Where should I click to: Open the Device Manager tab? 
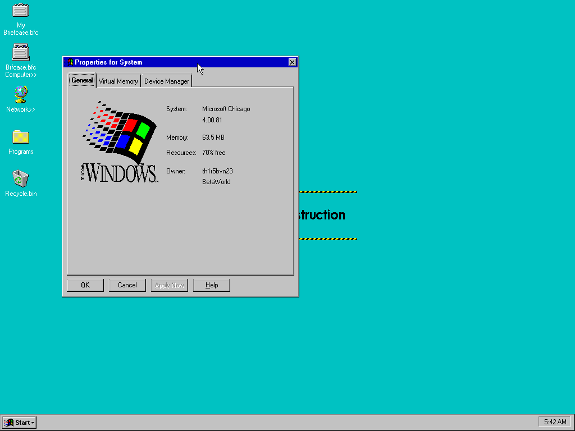click(167, 81)
